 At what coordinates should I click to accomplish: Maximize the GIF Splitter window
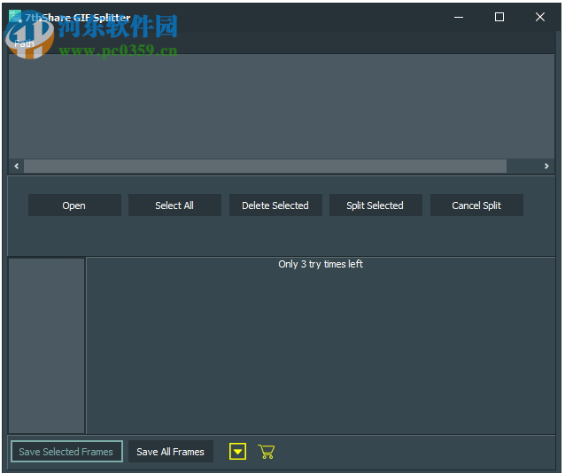coord(499,17)
